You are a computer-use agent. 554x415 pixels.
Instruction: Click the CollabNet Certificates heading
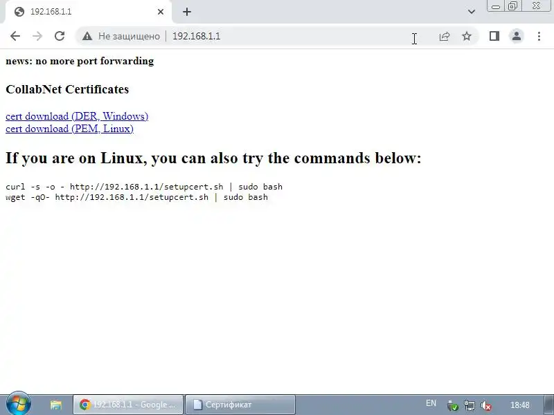(x=67, y=89)
